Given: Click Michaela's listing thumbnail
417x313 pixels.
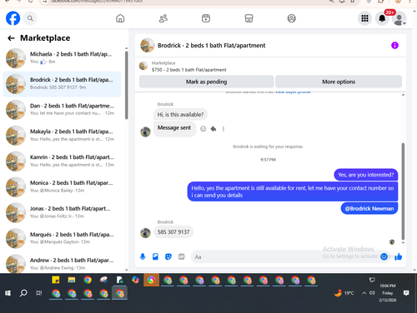Looking at the screenshot, I should (x=16, y=58).
